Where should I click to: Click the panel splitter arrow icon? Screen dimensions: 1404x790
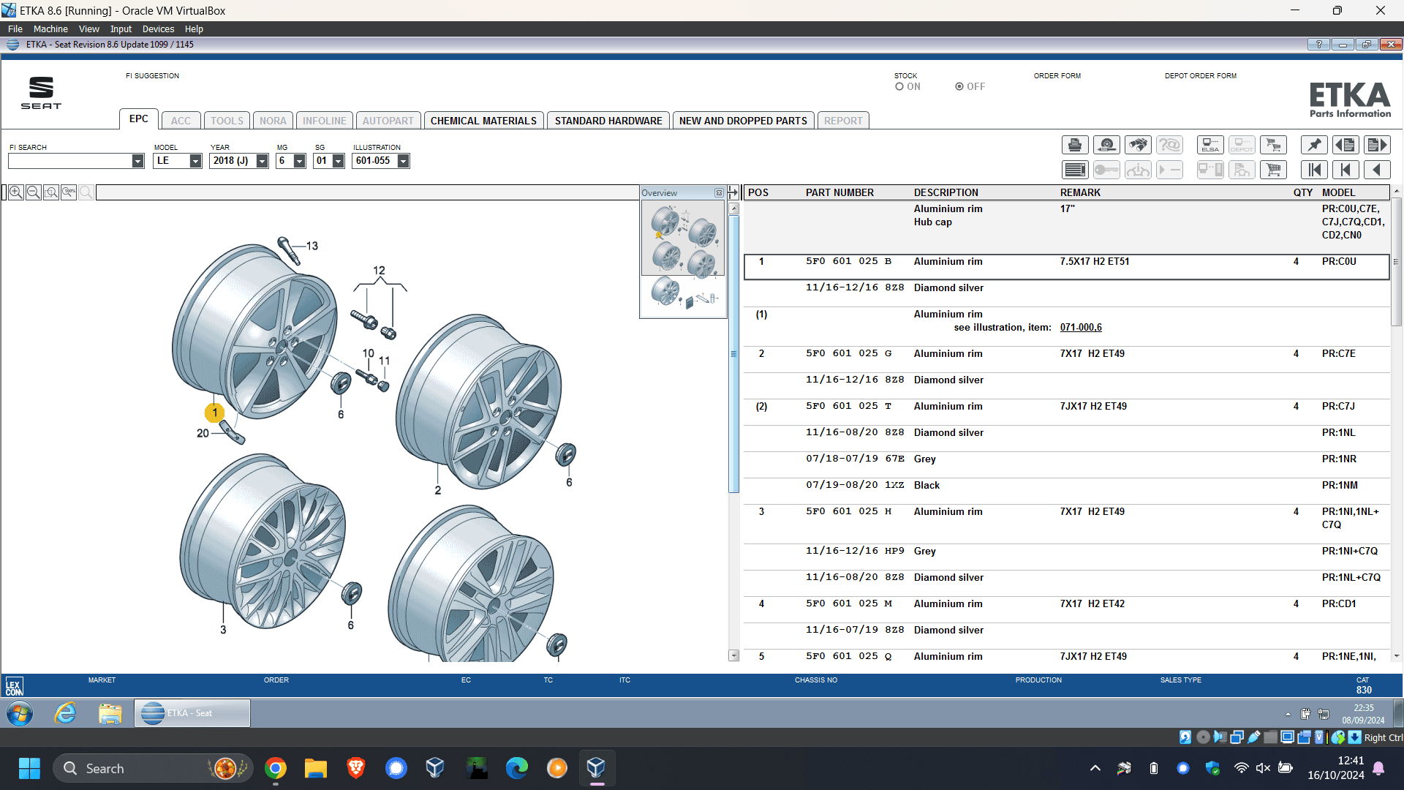733,193
